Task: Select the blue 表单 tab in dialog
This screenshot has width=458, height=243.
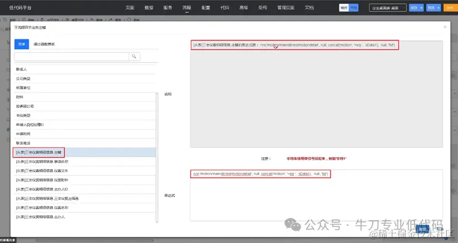Action: click(x=22, y=44)
